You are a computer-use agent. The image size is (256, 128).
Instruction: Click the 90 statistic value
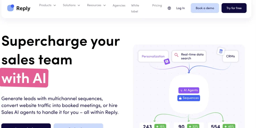181,126
